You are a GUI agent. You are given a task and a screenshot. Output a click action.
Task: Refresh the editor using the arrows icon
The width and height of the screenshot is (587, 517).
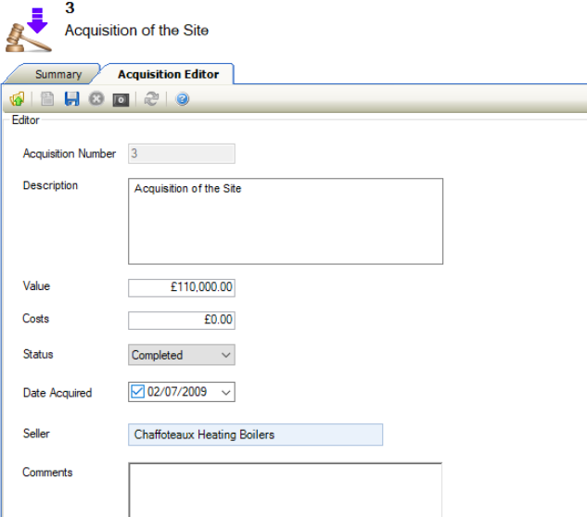point(151,99)
